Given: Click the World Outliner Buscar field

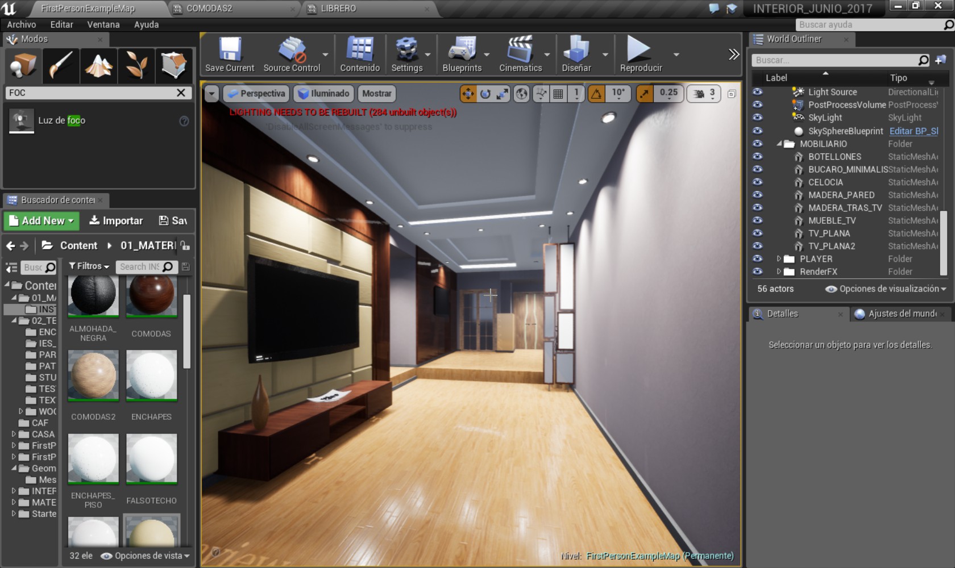Looking at the screenshot, I should point(841,60).
